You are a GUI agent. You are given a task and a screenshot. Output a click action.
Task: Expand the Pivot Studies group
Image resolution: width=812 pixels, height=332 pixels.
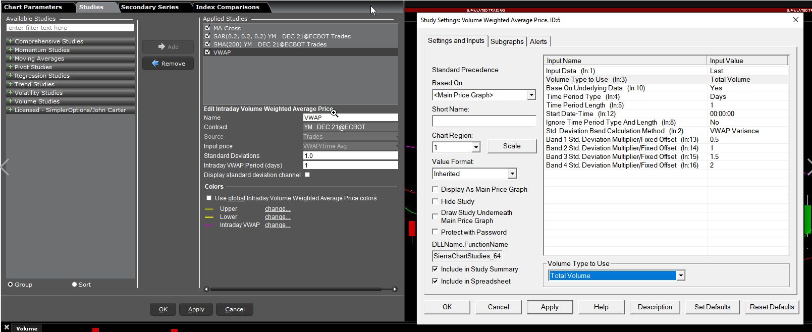click(10, 67)
